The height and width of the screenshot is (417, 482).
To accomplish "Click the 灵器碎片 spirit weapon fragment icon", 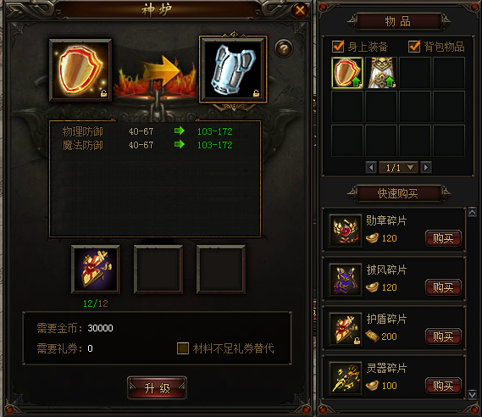I will click(346, 378).
